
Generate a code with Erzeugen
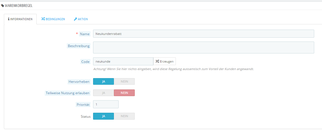[x=164, y=61]
